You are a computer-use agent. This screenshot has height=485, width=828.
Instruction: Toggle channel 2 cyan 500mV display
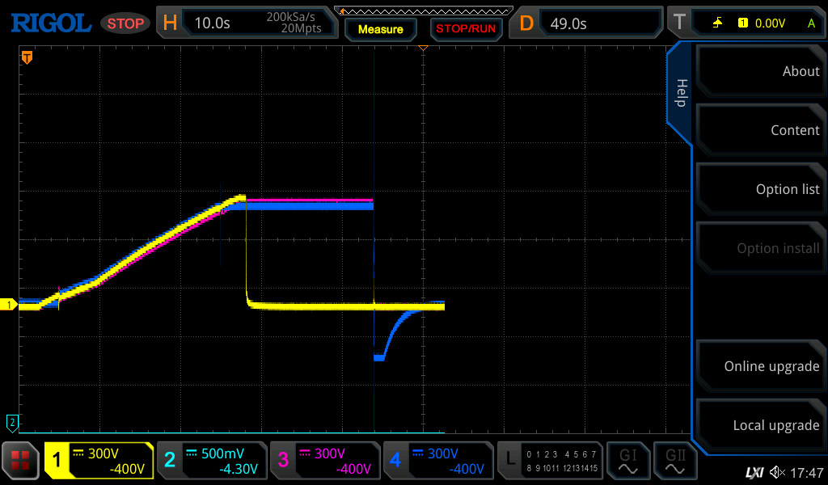[212, 461]
